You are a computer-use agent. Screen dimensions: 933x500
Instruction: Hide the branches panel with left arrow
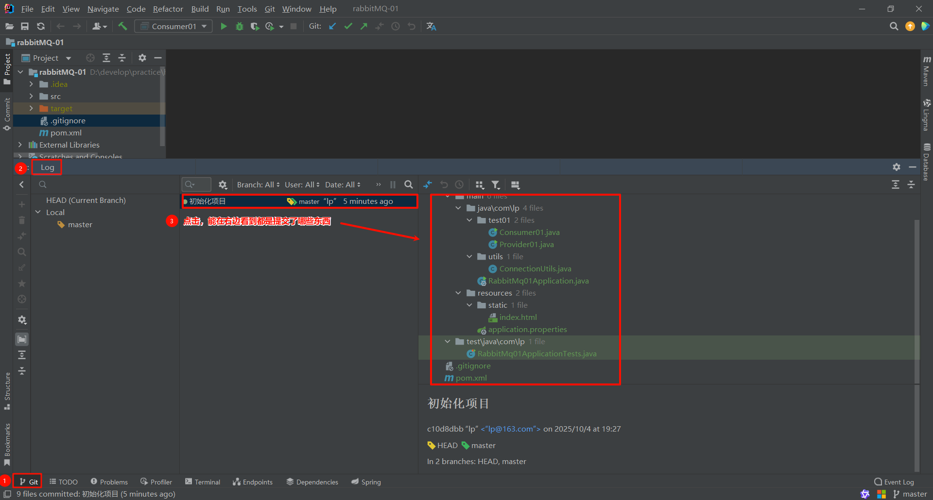[x=21, y=184]
